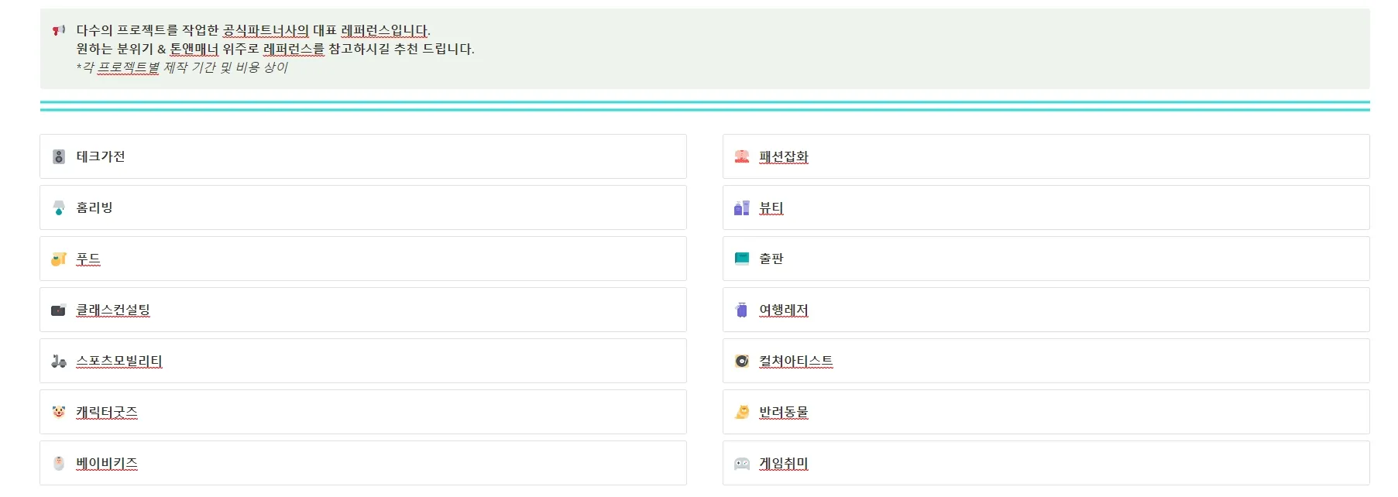Go to the 캐릭터굿즈 page
Screen dimensions: 1398x497
pyautogui.click(x=107, y=412)
